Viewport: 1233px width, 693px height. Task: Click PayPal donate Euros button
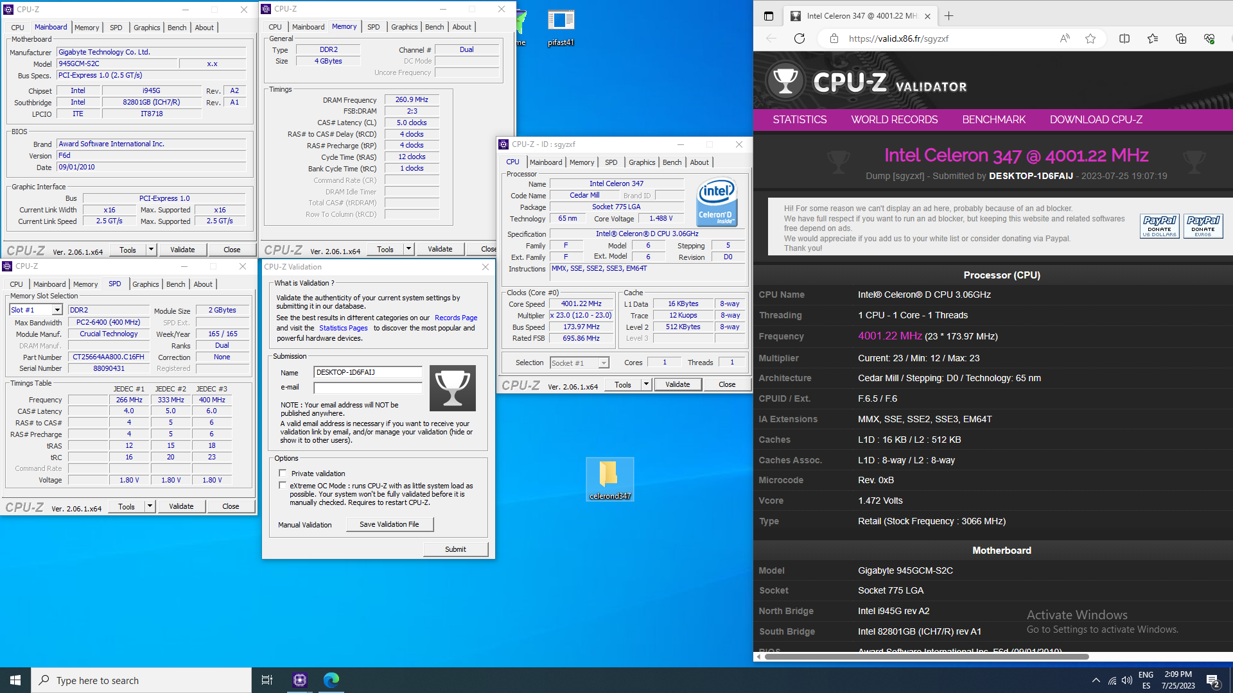[x=1203, y=226]
